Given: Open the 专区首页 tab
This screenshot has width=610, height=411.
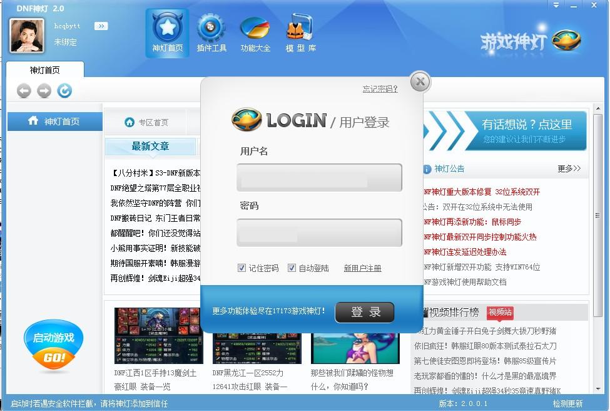Looking at the screenshot, I should 146,122.
